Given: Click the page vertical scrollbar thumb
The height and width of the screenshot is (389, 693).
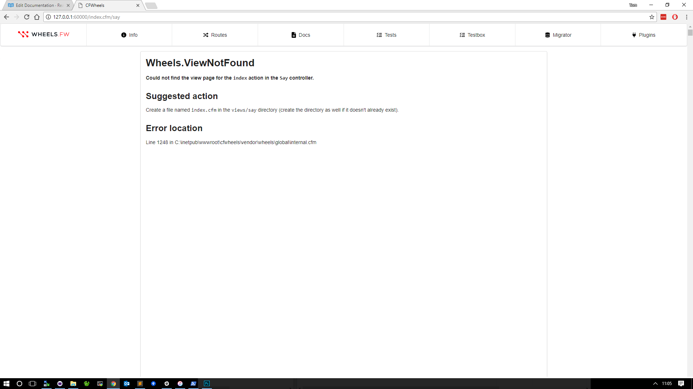Looking at the screenshot, I should (690, 33).
